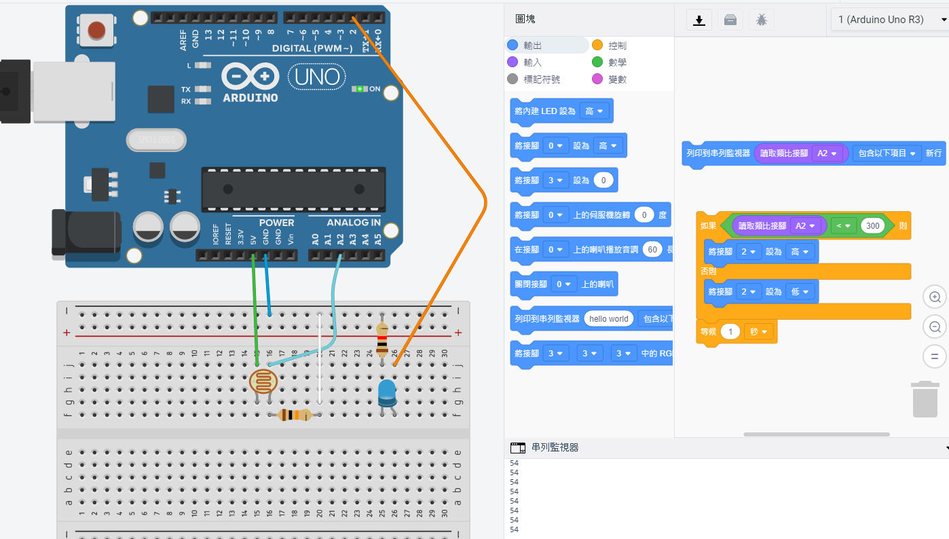Click the horizontal scrollbar under the workspace
Viewport: 949px width, 539px height.
[x=816, y=434]
